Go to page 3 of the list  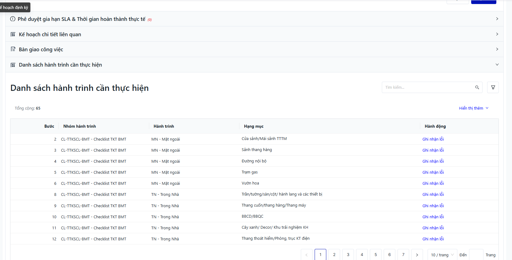point(348,255)
